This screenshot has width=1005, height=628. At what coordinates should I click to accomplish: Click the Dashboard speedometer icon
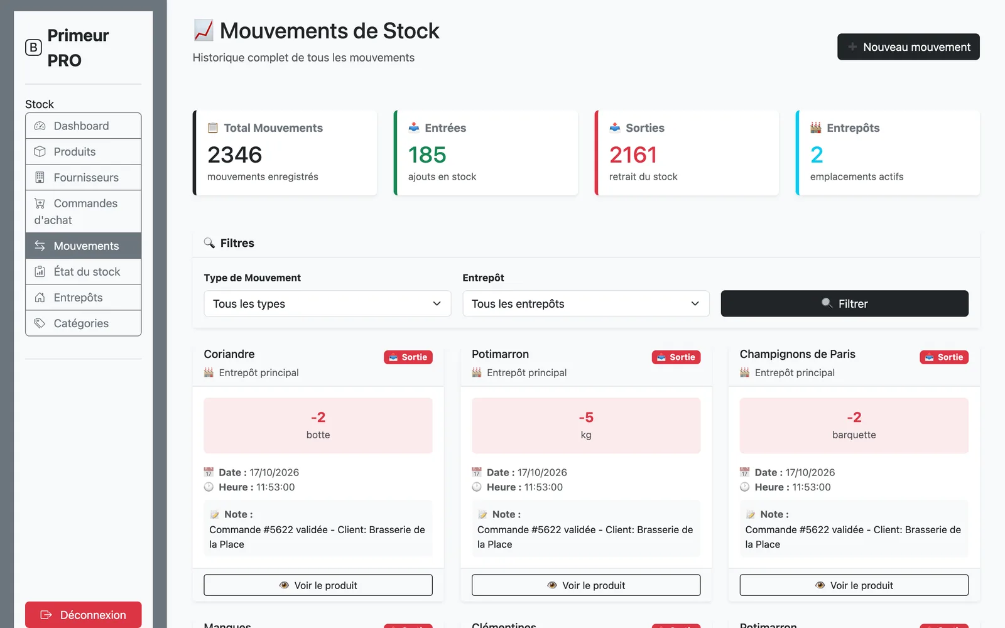point(40,126)
